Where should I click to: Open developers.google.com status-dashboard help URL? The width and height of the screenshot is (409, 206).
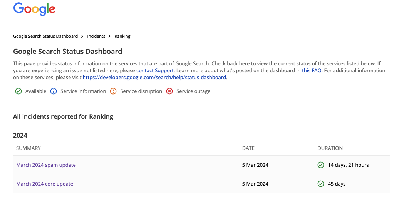point(154,77)
